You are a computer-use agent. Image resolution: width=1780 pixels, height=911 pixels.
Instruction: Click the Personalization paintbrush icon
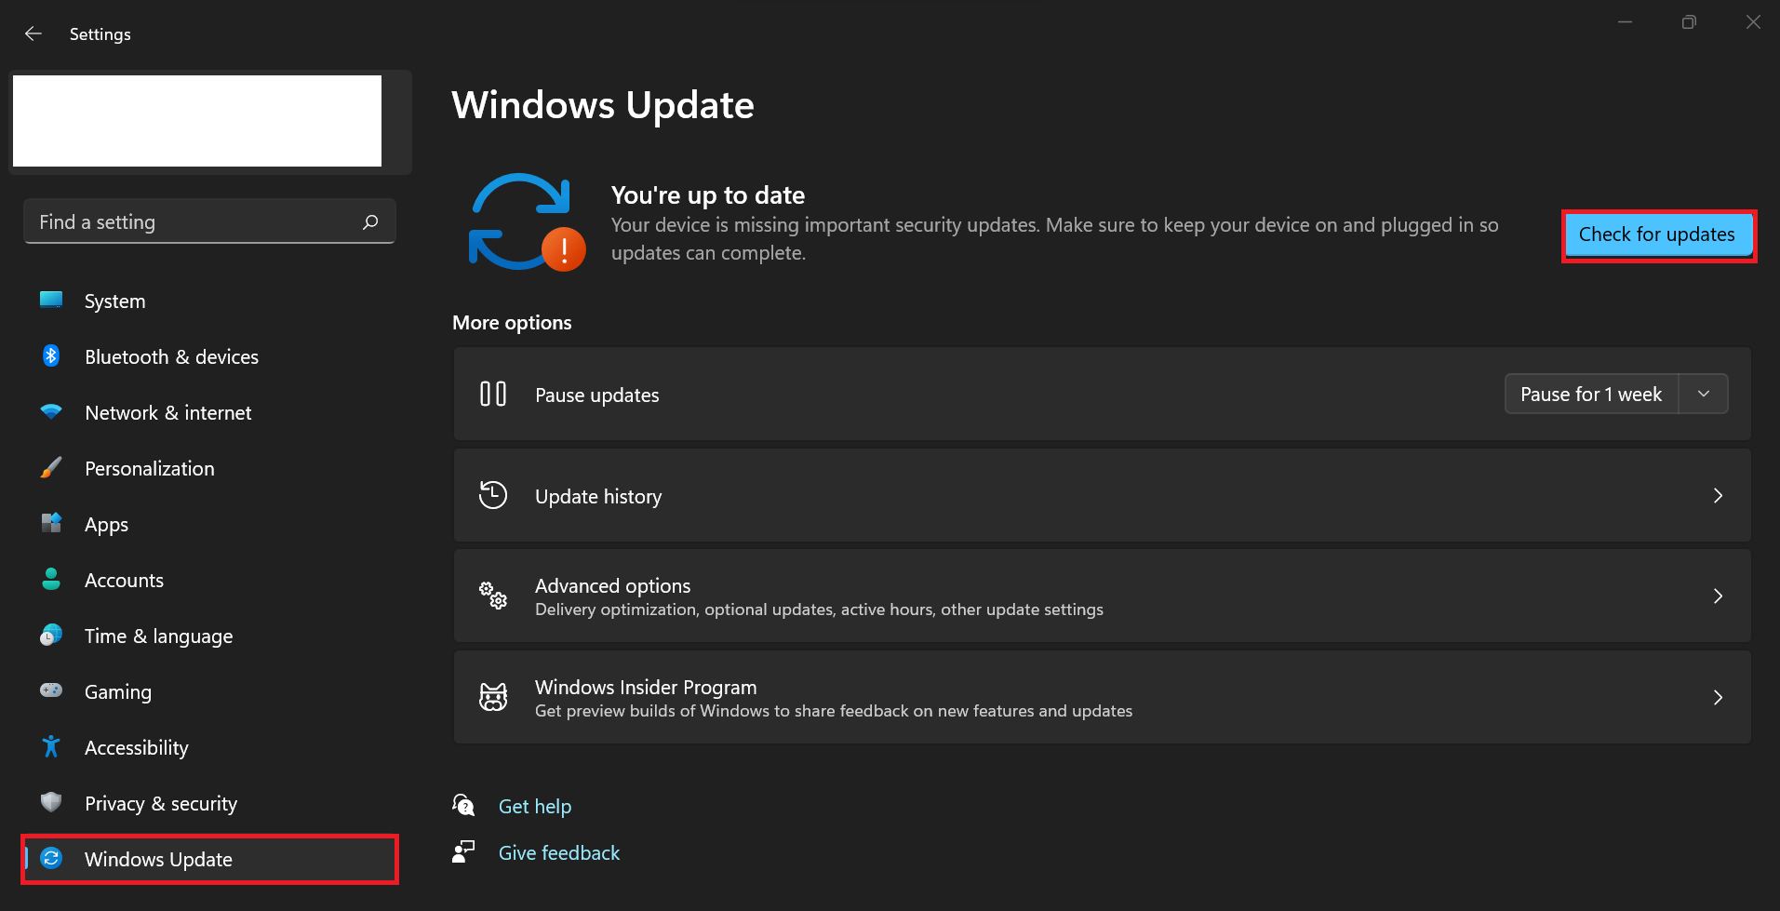pyautogui.click(x=51, y=467)
